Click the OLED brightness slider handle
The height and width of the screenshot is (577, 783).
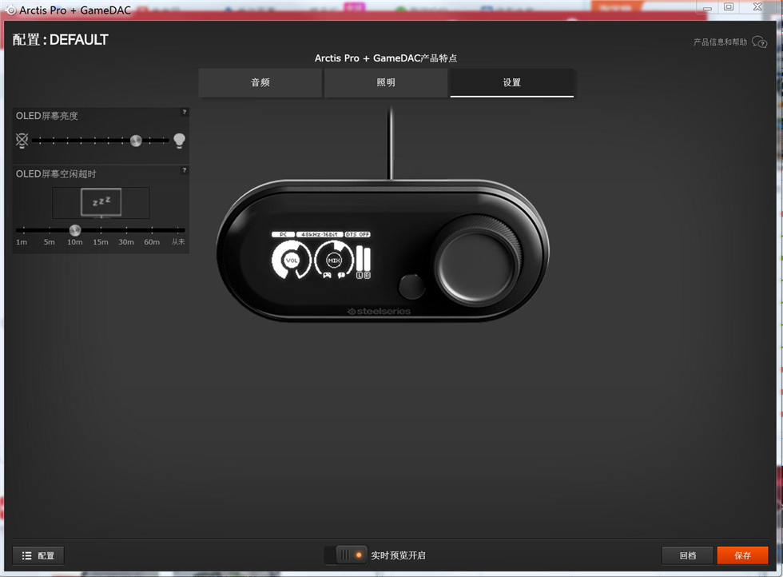[136, 141]
